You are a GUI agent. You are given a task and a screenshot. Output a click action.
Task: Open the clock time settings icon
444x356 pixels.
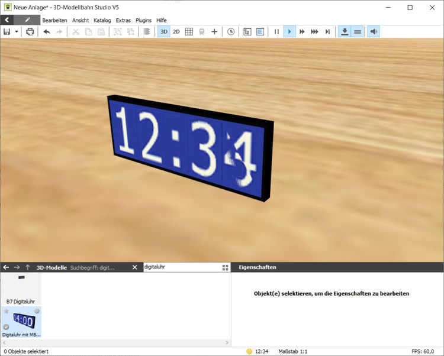click(x=231, y=32)
